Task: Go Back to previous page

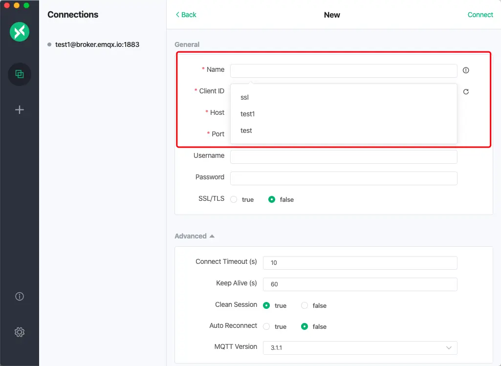Action: (x=186, y=15)
